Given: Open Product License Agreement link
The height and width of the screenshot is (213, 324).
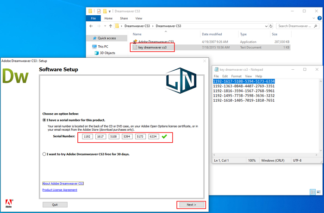Looking at the screenshot, I should click(60, 190).
